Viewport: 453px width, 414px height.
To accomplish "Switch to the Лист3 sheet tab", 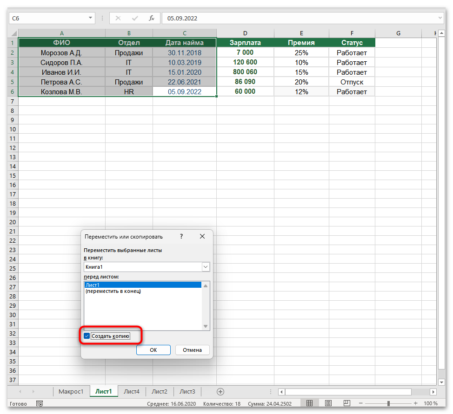I will click(187, 391).
